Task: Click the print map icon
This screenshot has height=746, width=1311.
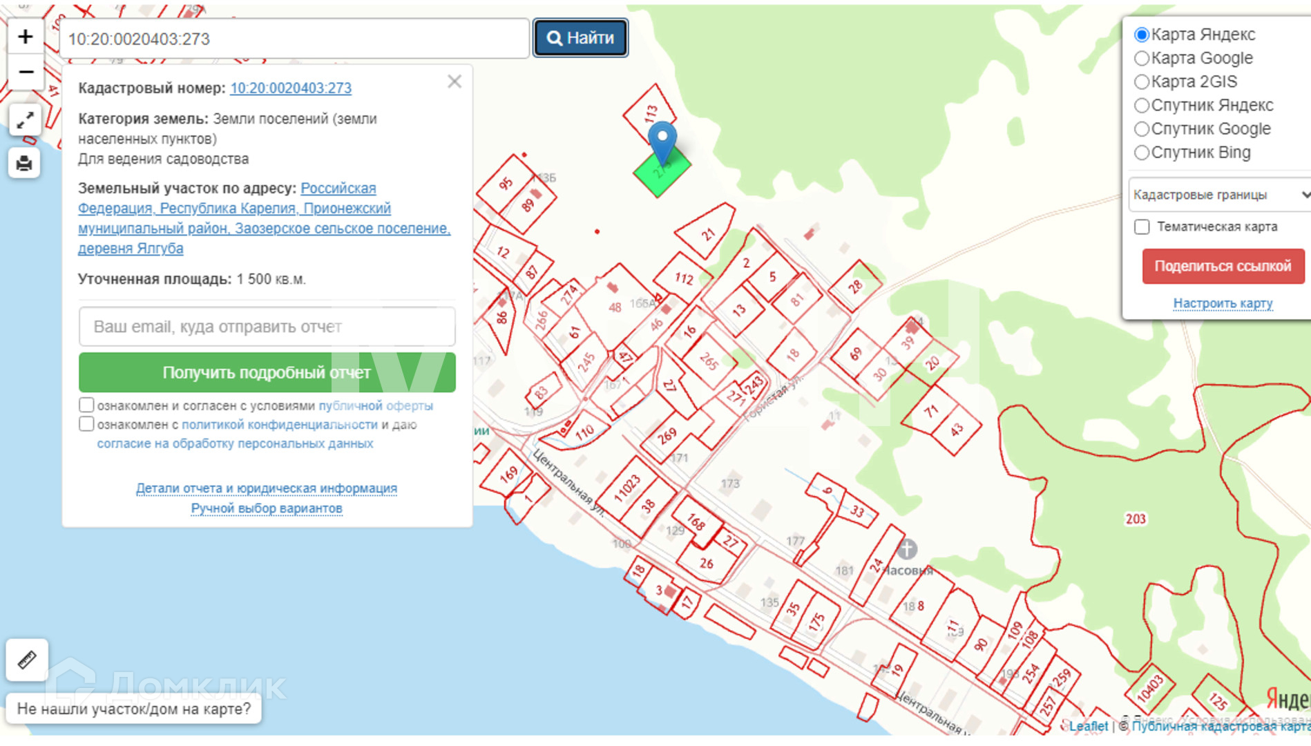Action: coord(24,163)
